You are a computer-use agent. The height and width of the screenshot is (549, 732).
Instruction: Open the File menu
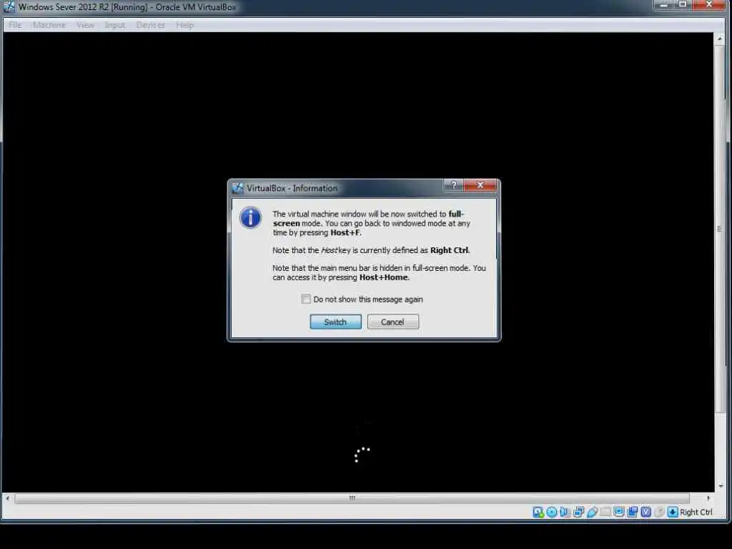[x=15, y=25]
